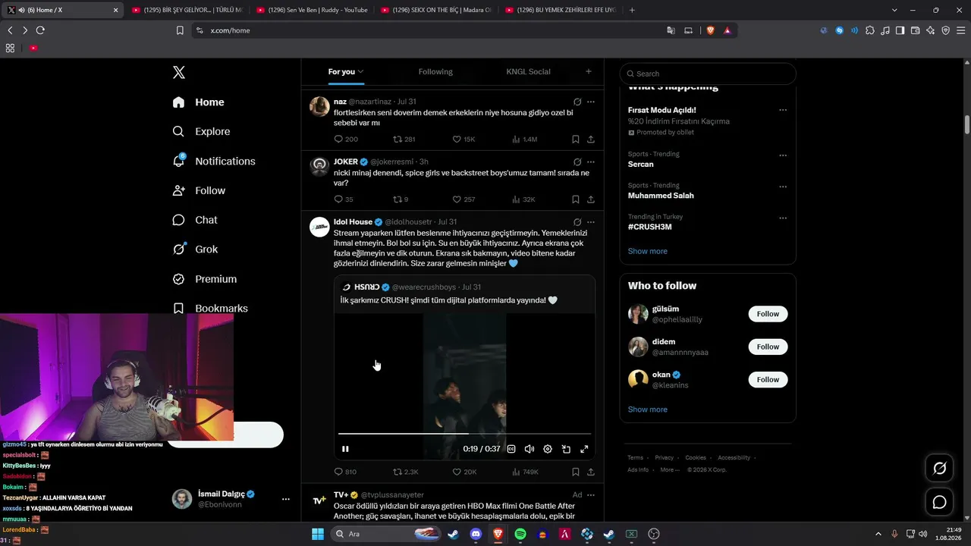Open floating Grok button
971x546 pixels.
(x=939, y=469)
